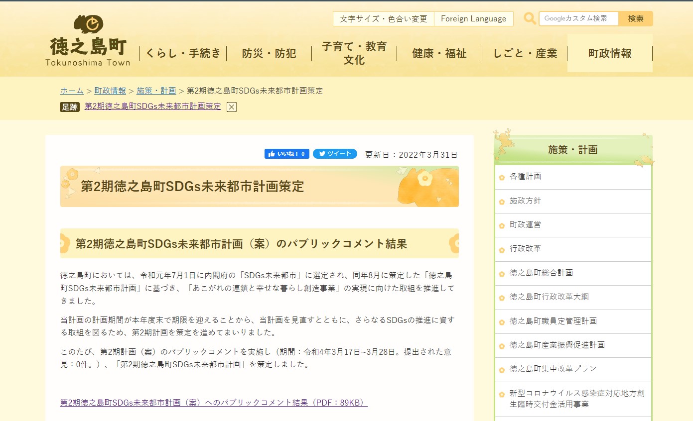Expand the 子育て・教育文化 navigation section

[354, 53]
